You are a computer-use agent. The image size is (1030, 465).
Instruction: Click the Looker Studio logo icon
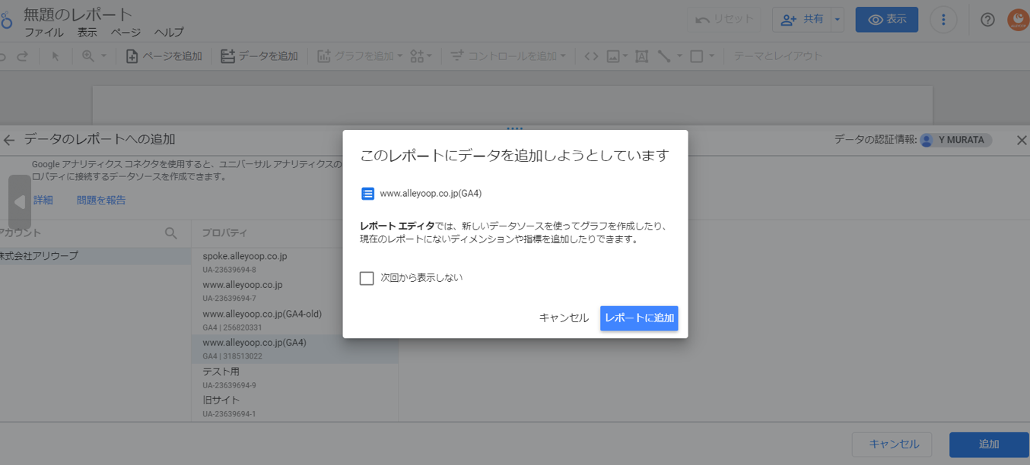5,21
